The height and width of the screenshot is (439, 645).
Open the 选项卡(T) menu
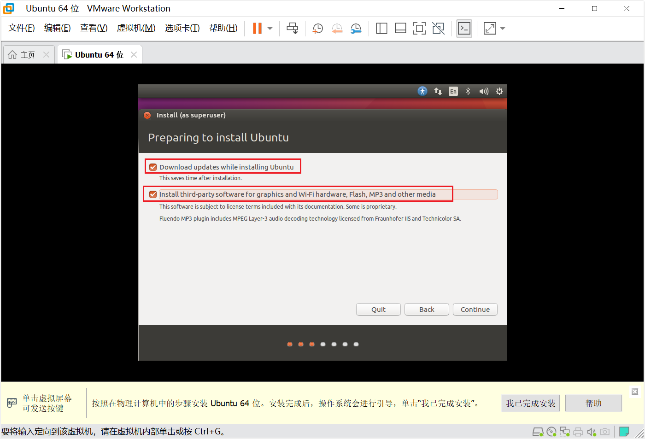coord(182,28)
